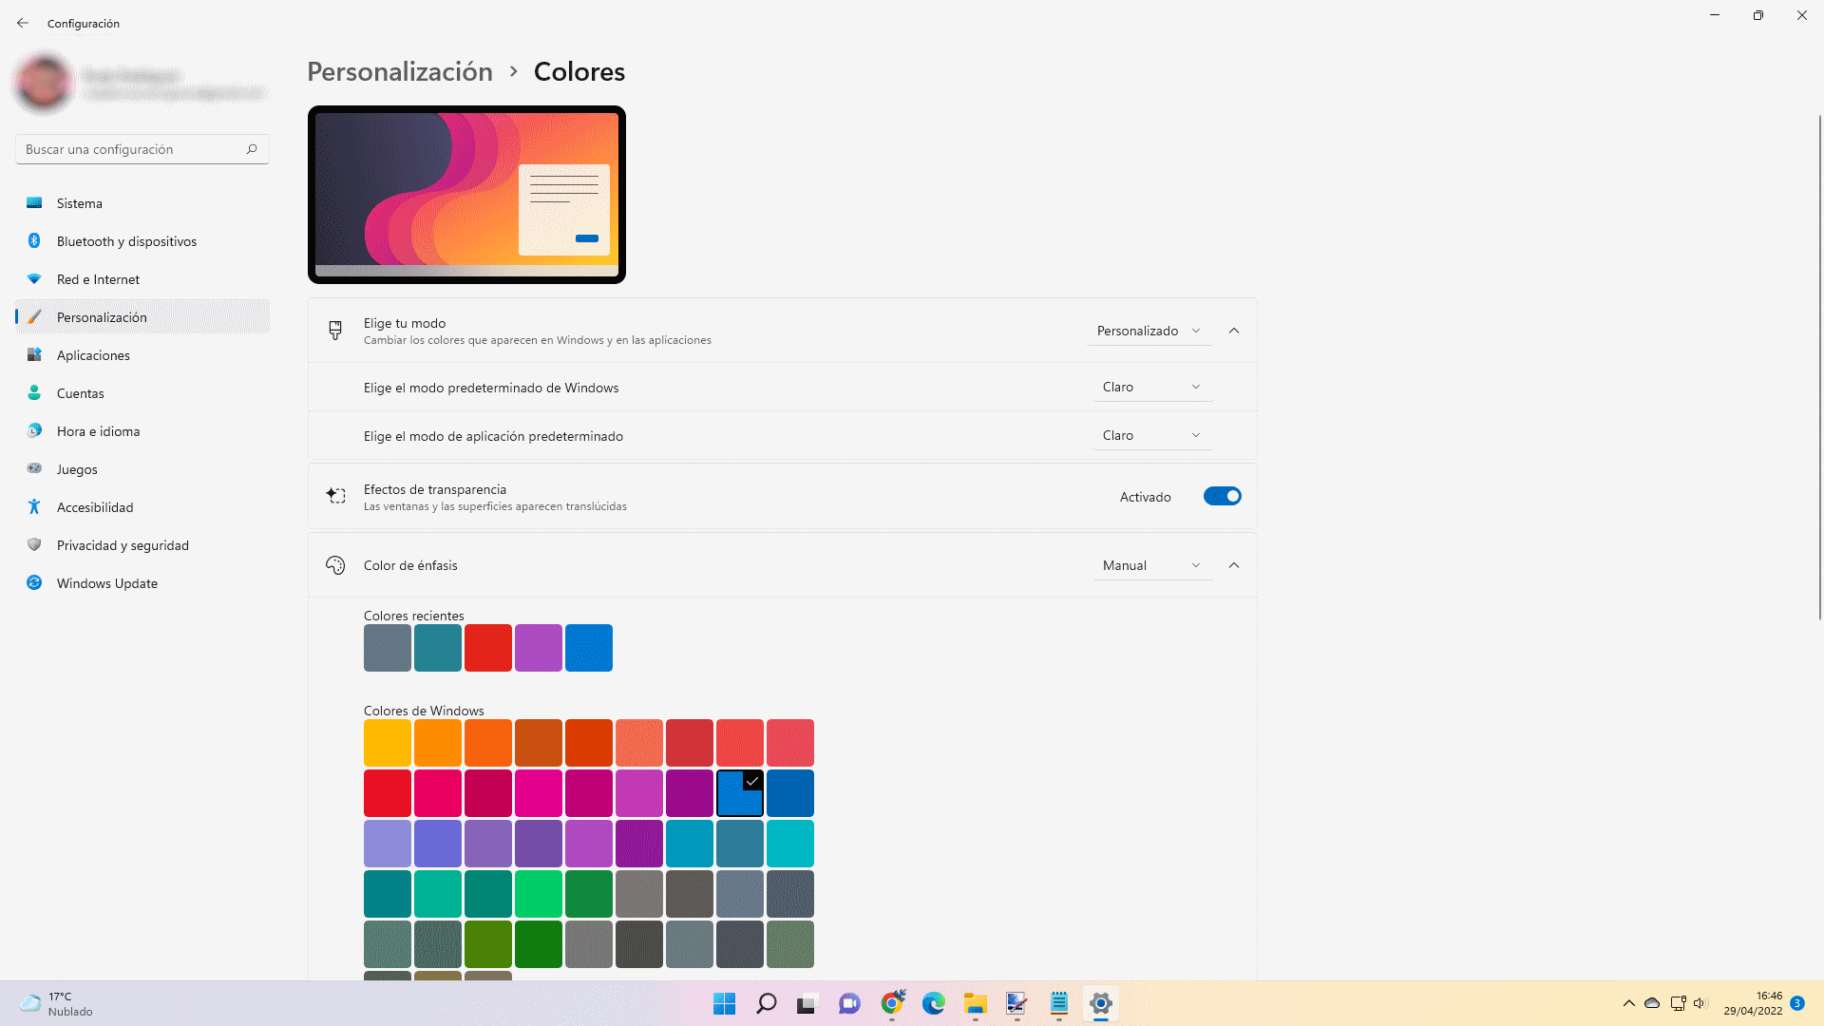Go to Bluetooth y dispositivos settings
Image resolution: width=1824 pixels, height=1026 pixels.
pos(142,241)
